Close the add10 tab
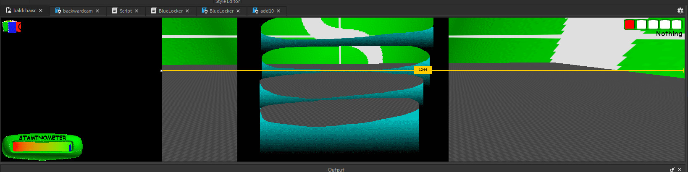 278,11
